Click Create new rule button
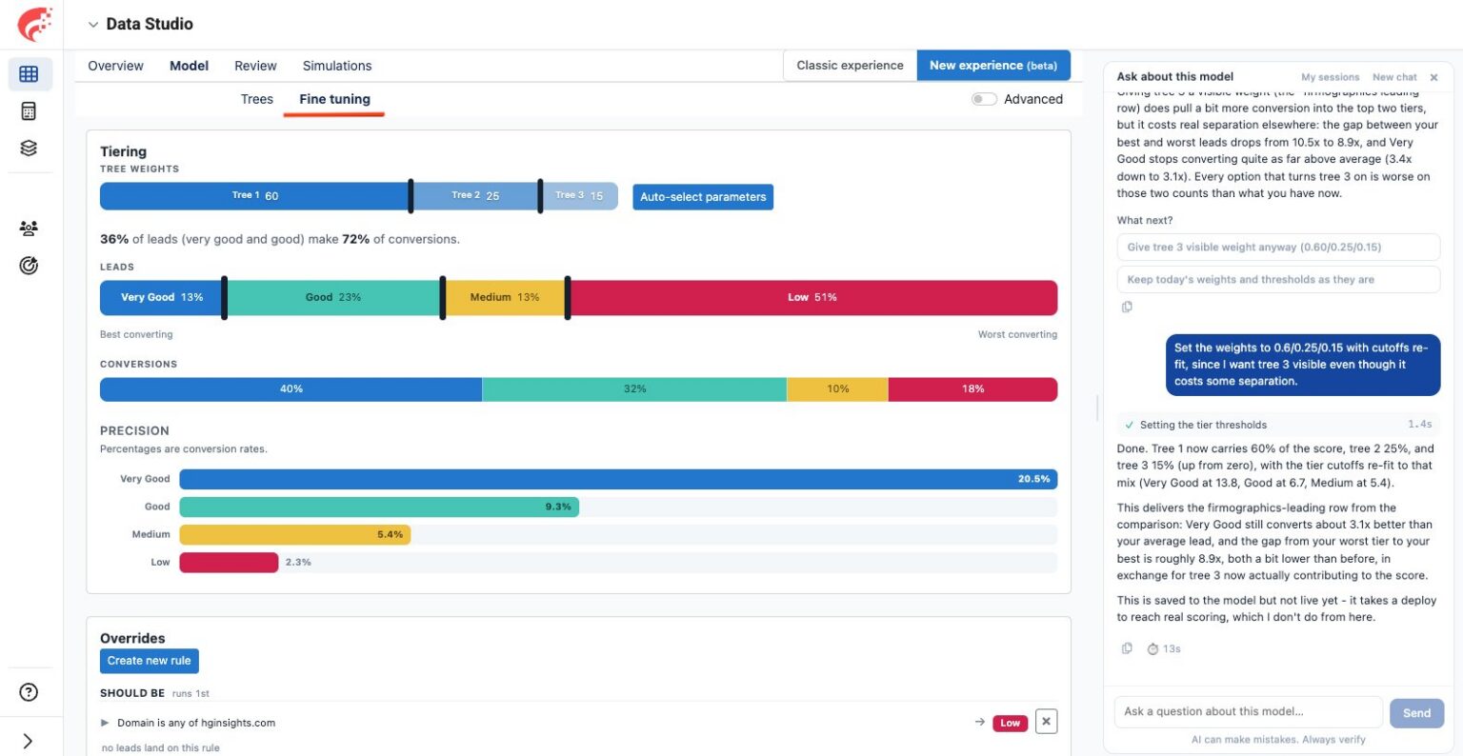The height and width of the screenshot is (756, 1463). coord(150,661)
